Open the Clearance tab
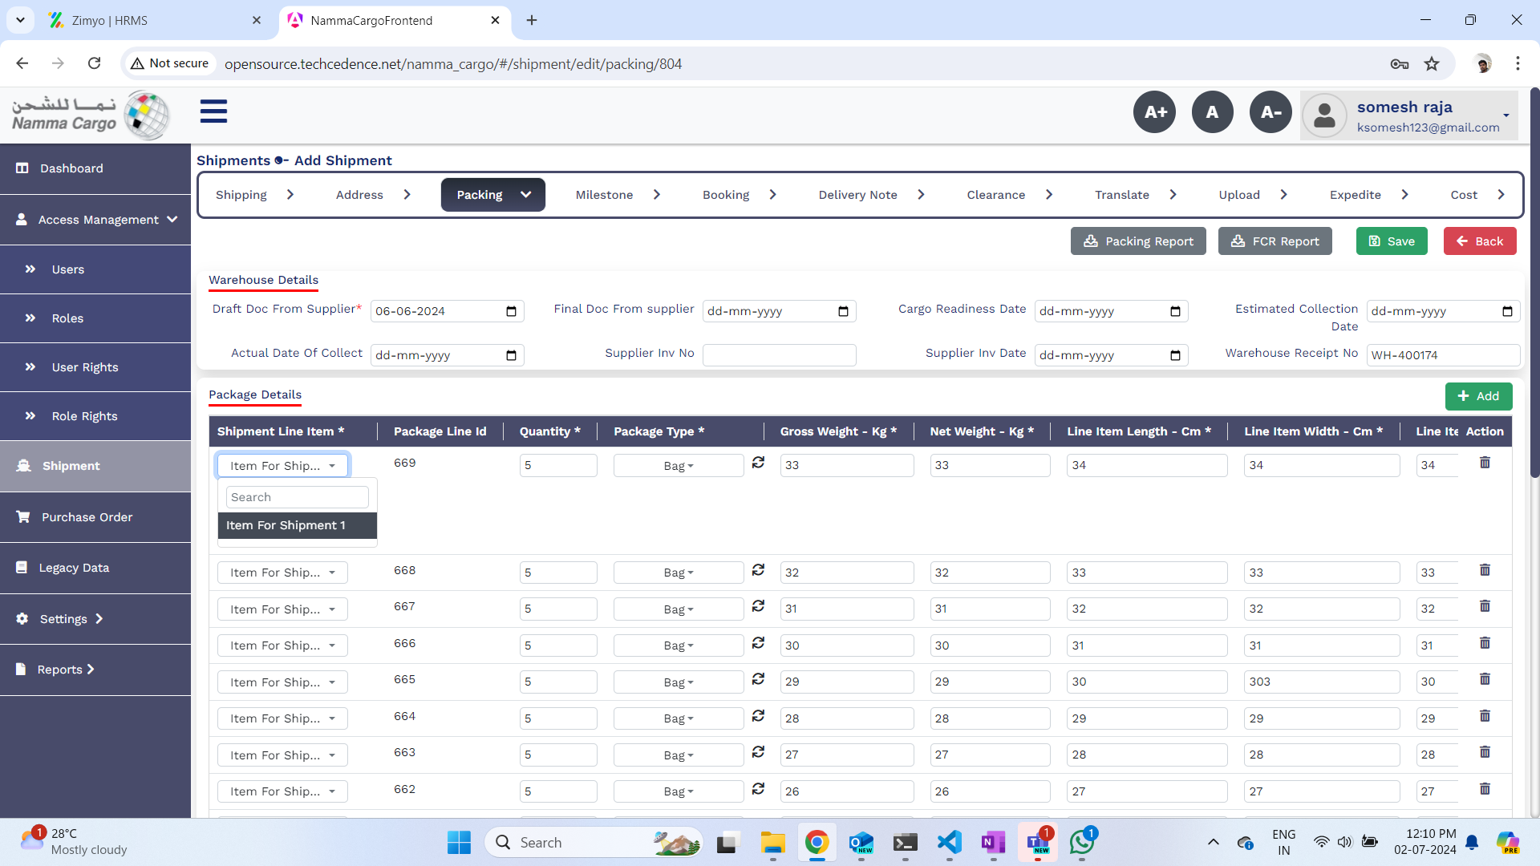Viewport: 1540px width, 866px height. (995, 195)
